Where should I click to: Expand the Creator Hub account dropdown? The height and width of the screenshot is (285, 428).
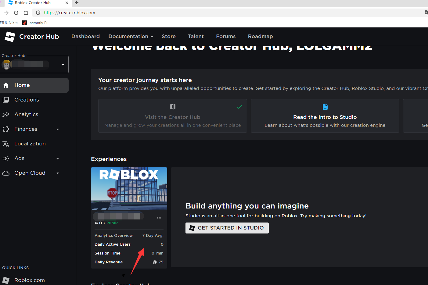click(x=63, y=65)
